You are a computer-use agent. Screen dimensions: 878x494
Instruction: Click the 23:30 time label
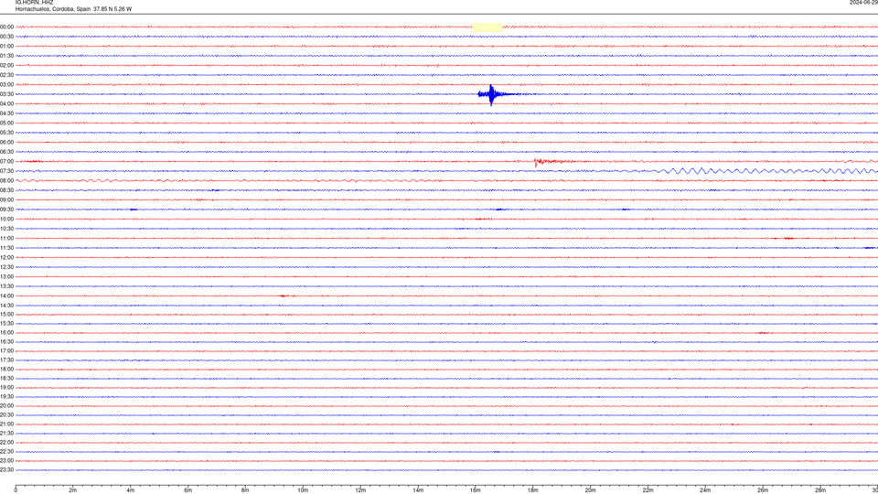6,470
